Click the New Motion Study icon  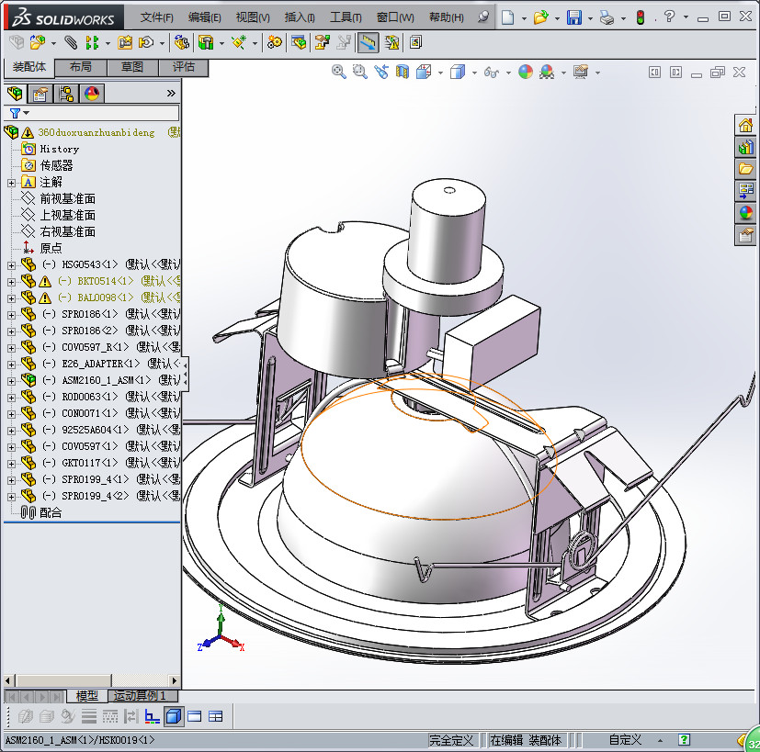275,42
